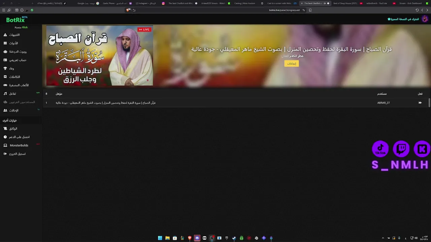Click the music note icon beside تفاعل
This screenshot has width=431, height=242.
click(x=5, y=94)
